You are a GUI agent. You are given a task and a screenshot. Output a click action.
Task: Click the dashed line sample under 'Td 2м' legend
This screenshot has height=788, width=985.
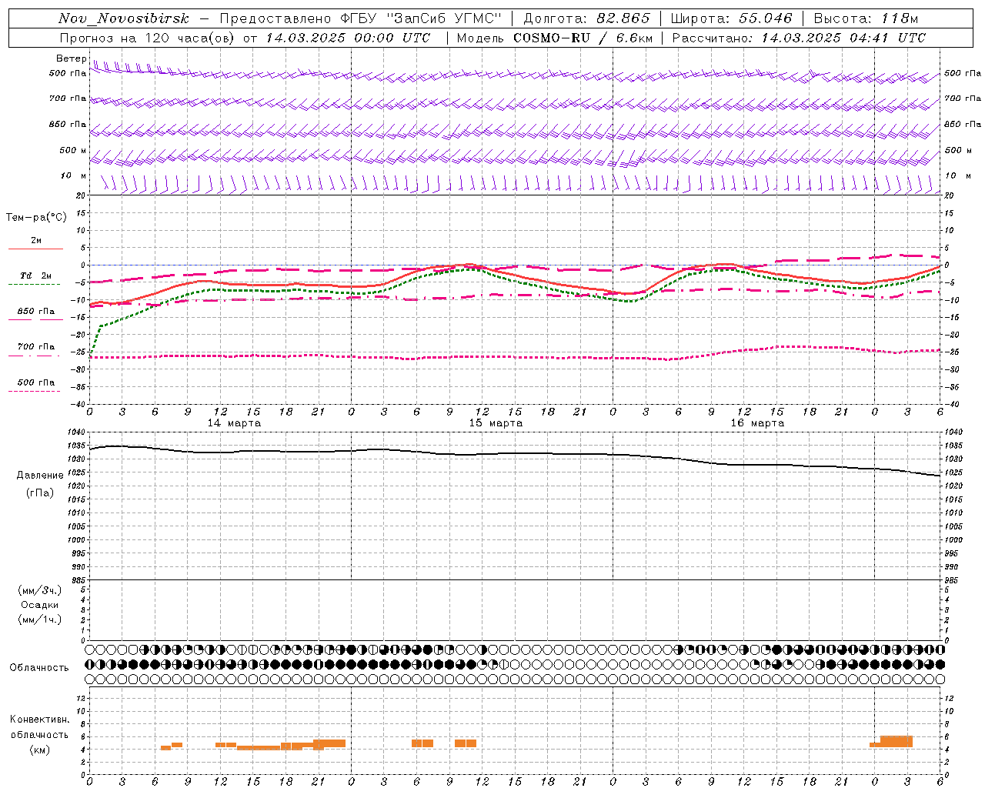35,284
